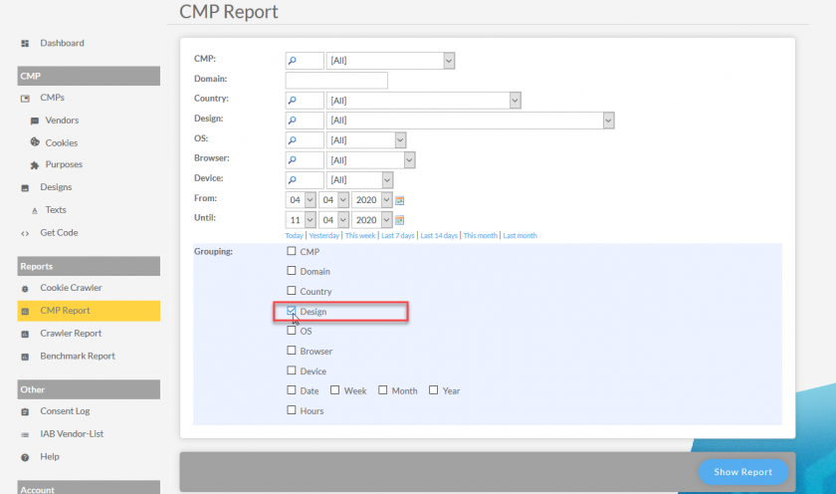Enable grouping by OS checkbox
The image size is (836, 494).
[x=291, y=331]
